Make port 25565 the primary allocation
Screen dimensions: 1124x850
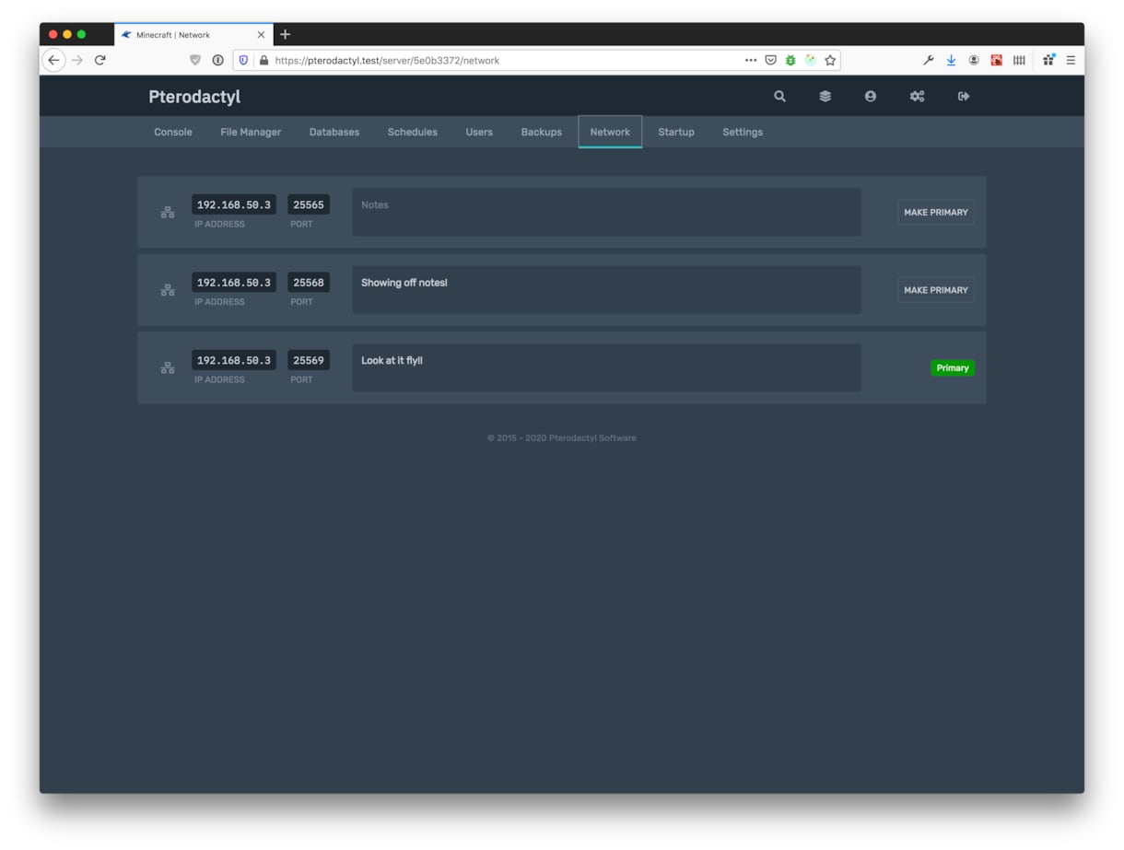coord(936,213)
